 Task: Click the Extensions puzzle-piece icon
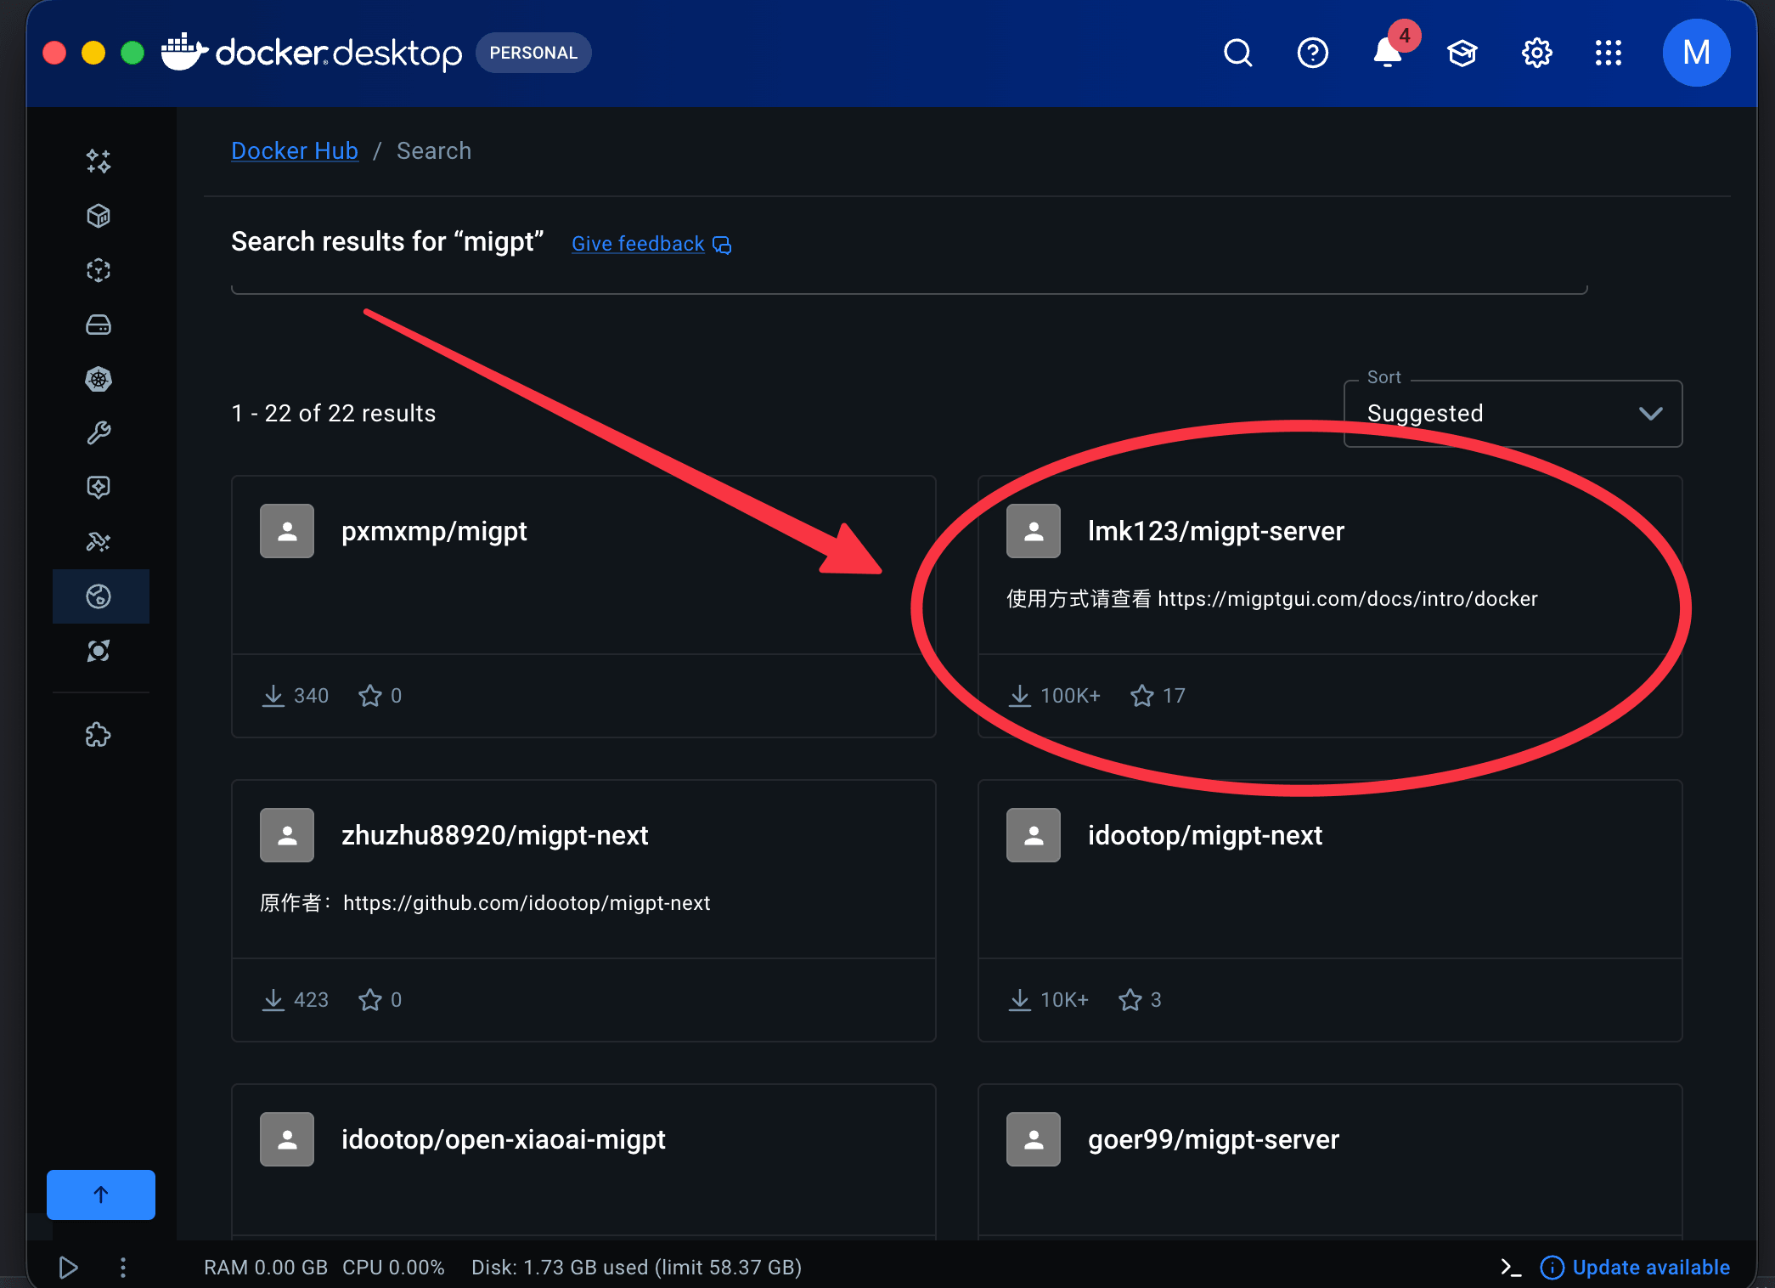99,735
